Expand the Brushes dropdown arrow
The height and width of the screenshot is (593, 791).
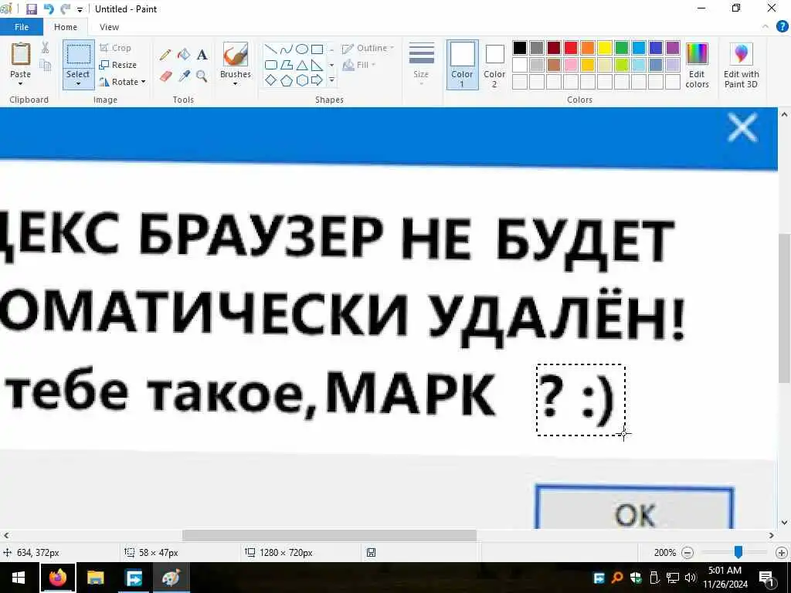pos(236,83)
